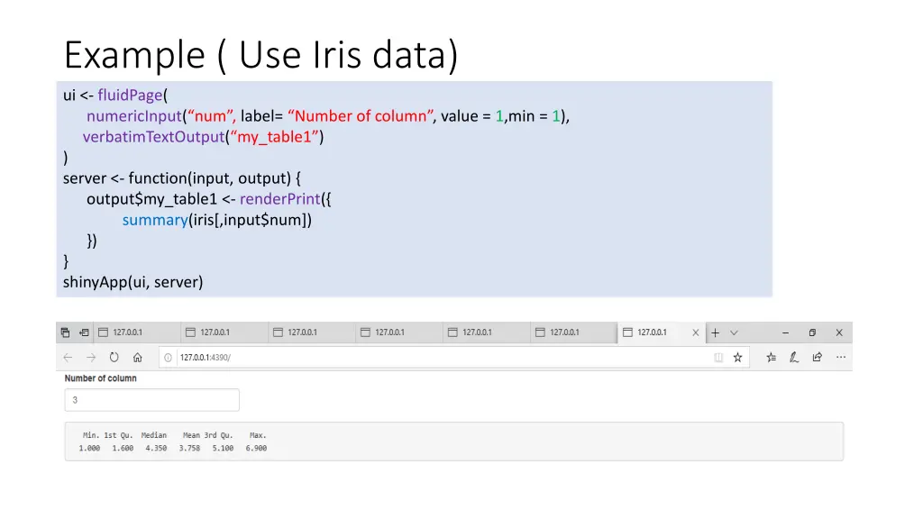Viewport: 923px width, 519px height.
Task: Click the 3.758 mean value
Action: point(189,449)
